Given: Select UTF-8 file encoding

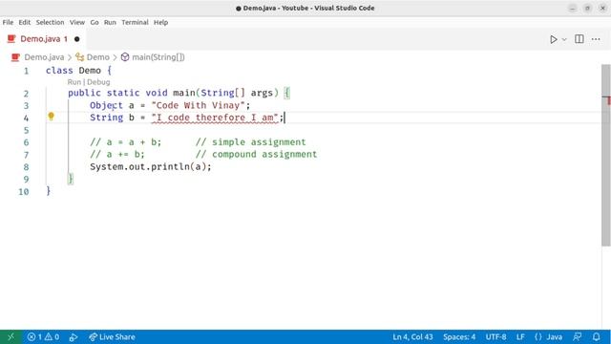Looking at the screenshot, I should [x=495, y=337].
